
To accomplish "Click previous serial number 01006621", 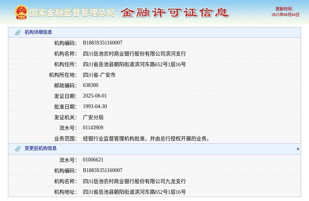I will pos(93,160).
